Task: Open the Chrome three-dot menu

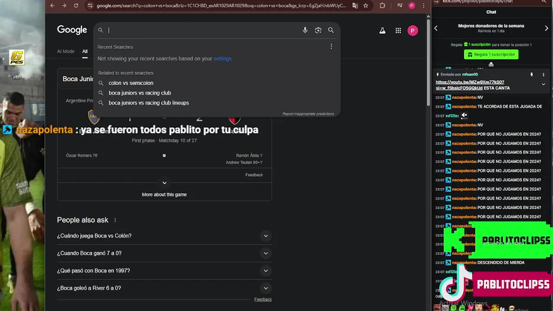Action: [423, 6]
